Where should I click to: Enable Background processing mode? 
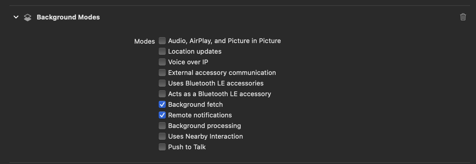coord(162,126)
